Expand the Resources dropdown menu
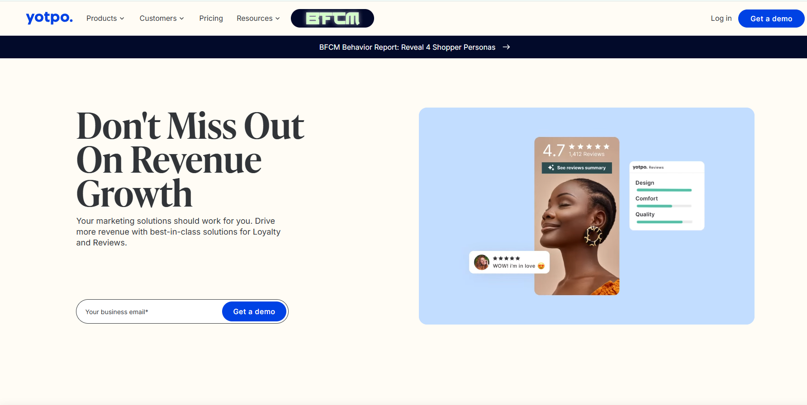This screenshot has height=405, width=807. 258,19
